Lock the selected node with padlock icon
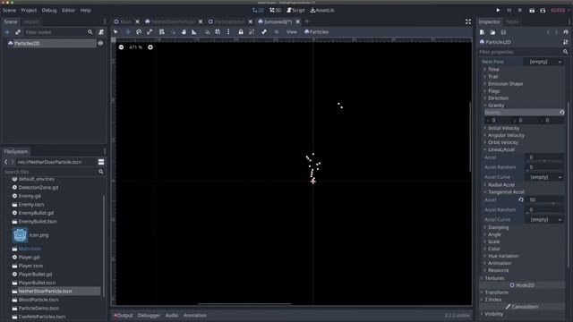The image size is (573, 322). [241, 32]
